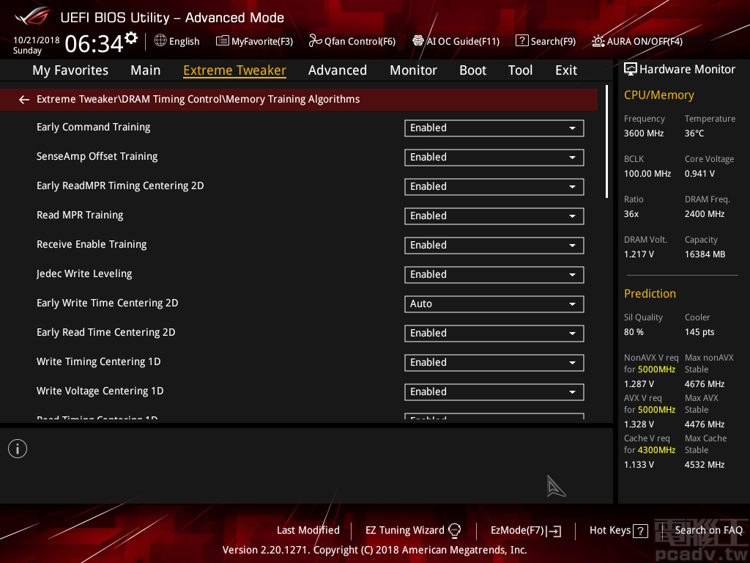Launch EZ Tuning Wizard
The width and height of the screenshot is (750, 563).
point(413,530)
